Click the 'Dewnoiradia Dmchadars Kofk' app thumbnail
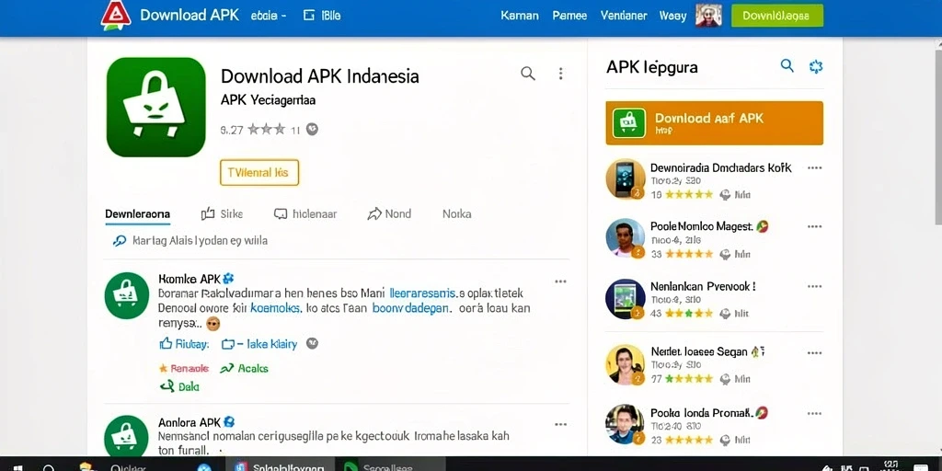942x471 pixels. click(626, 178)
